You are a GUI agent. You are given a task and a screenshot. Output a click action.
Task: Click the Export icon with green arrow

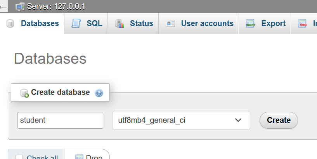(250, 24)
